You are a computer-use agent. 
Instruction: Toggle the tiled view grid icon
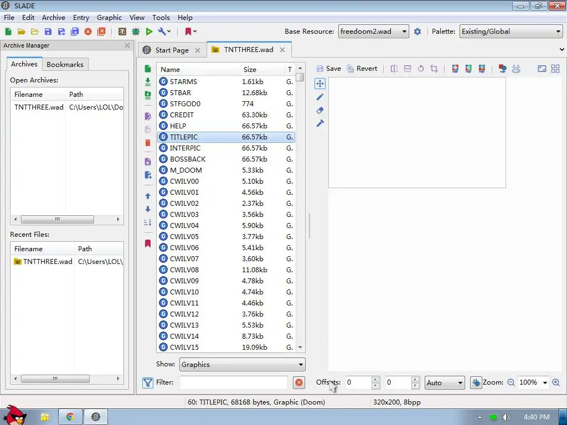pyautogui.click(x=555, y=69)
